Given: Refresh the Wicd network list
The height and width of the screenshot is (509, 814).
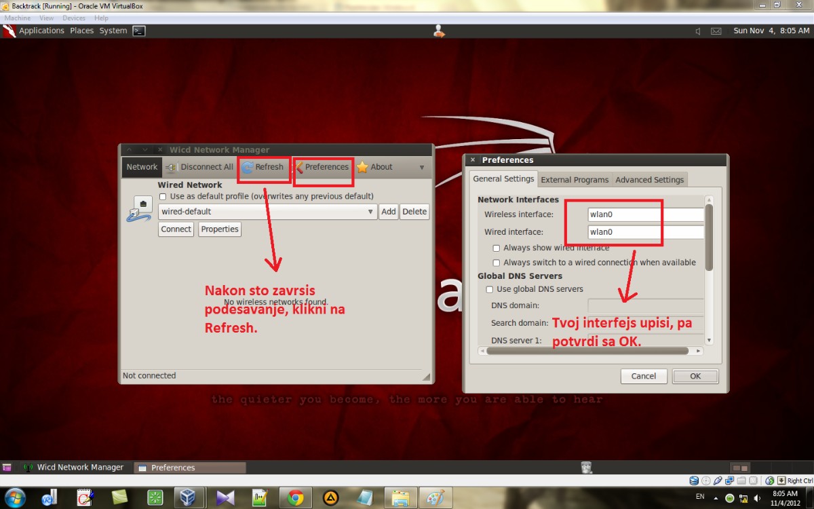Looking at the screenshot, I should pyautogui.click(x=263, y=167).
